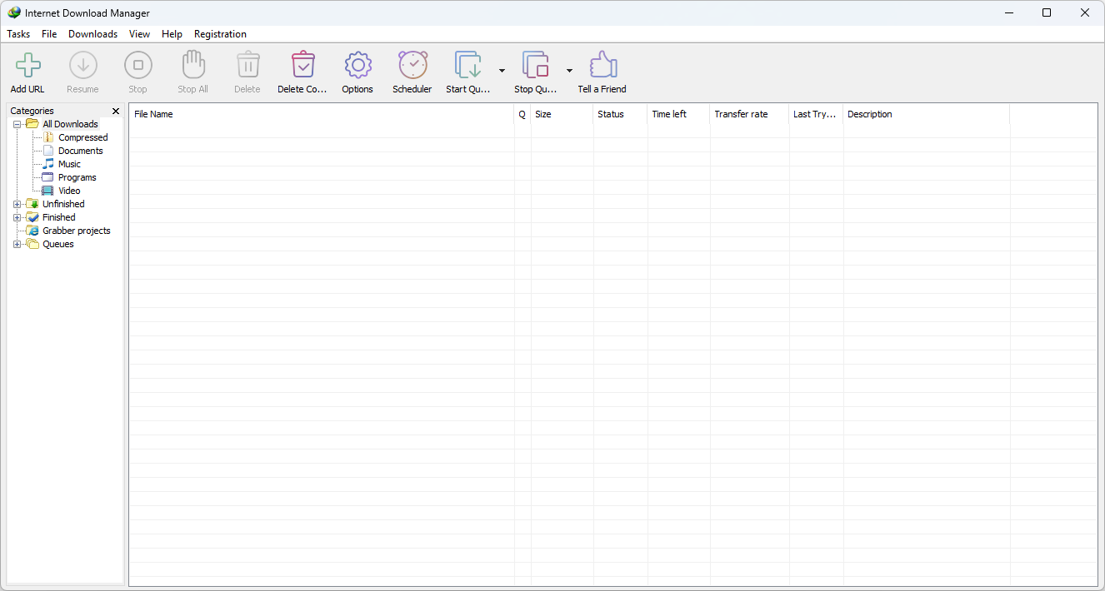Screen dimensions: 1105x591
Task: Select the Grabber projects label
Action: 77,231
